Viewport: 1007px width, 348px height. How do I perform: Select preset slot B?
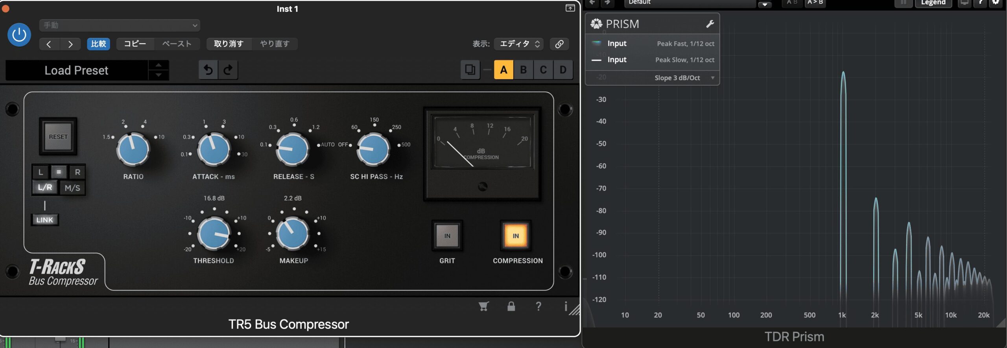[x=523, y=70]
